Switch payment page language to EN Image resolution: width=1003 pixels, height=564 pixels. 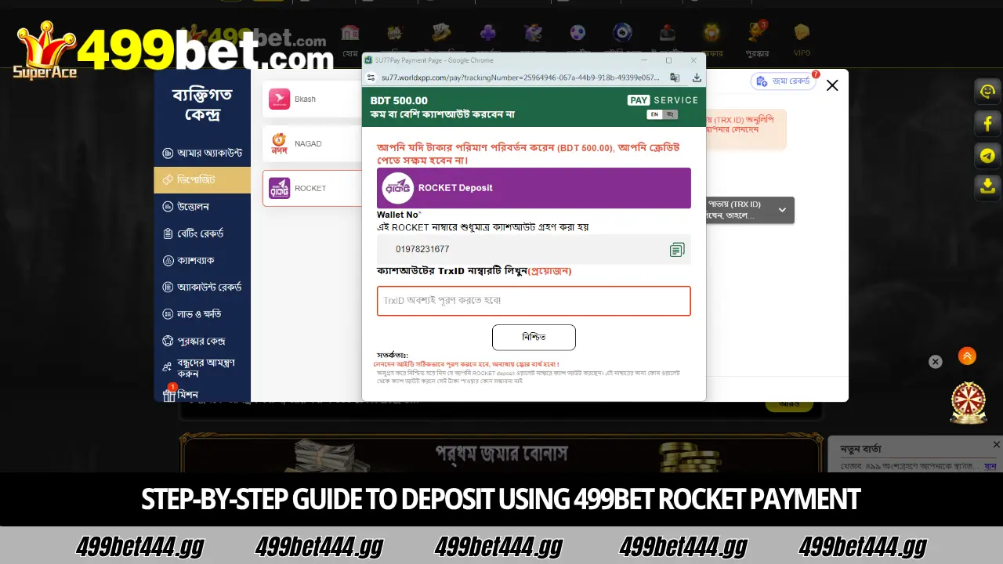click(x=654, y=114)
